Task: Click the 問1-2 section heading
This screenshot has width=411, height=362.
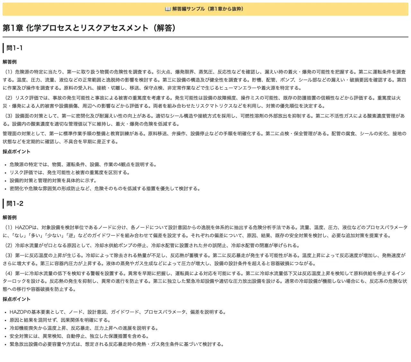Action: (x=15, y=204)
